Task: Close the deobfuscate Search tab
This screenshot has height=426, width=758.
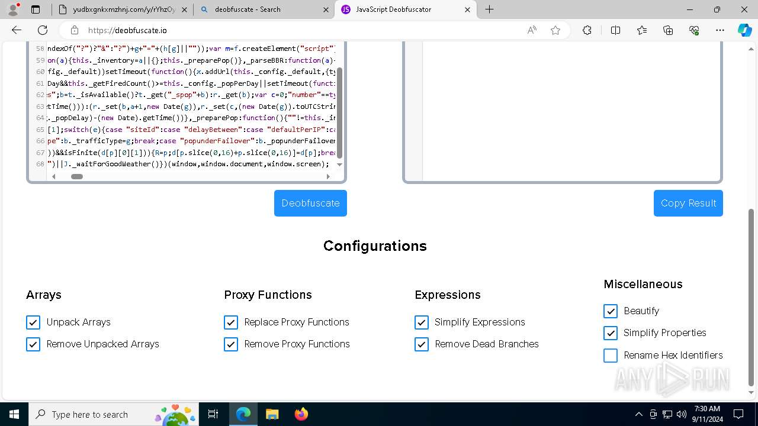Action: point(326,9)
